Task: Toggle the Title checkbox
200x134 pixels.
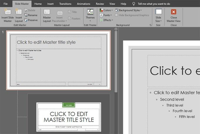Action: click(69, 12)
